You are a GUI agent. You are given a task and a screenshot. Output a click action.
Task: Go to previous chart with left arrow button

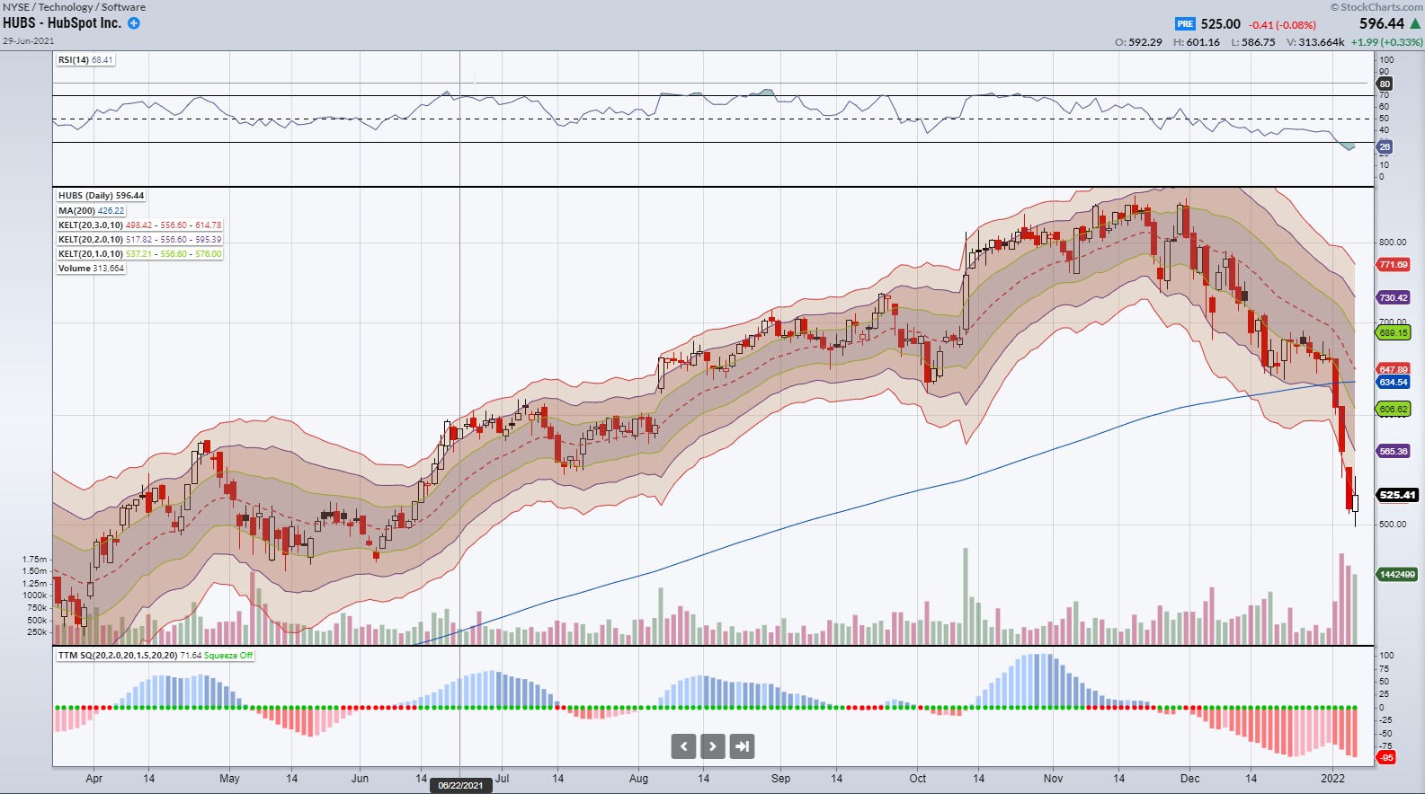[683, 746]
